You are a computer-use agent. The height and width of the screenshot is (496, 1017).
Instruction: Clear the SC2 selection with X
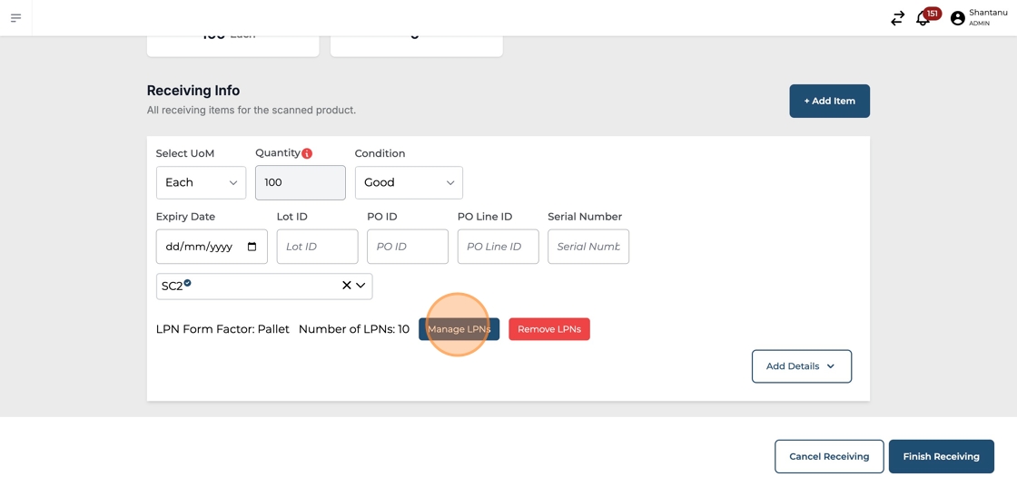[346, 286]
